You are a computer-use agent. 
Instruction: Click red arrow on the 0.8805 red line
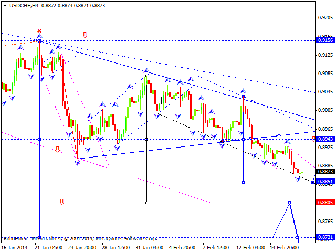point(61,202)
